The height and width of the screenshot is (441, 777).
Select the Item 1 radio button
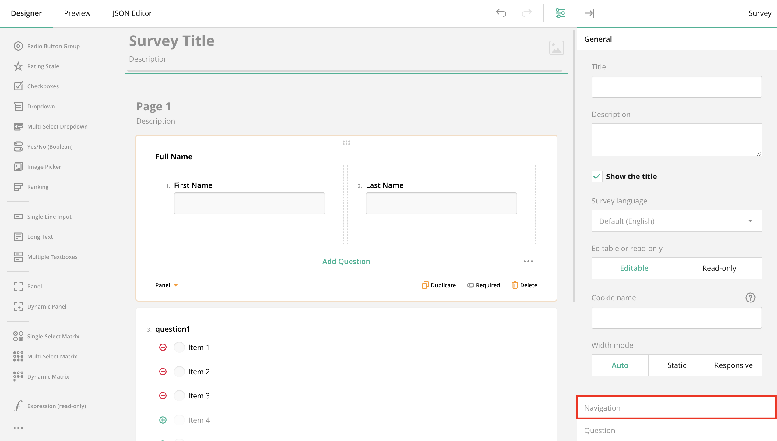pos(179,347)
